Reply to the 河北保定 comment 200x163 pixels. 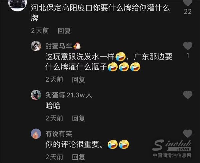coord(64,31)
